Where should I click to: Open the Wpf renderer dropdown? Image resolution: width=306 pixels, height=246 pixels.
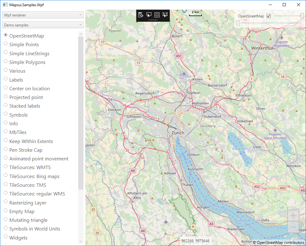43,15
